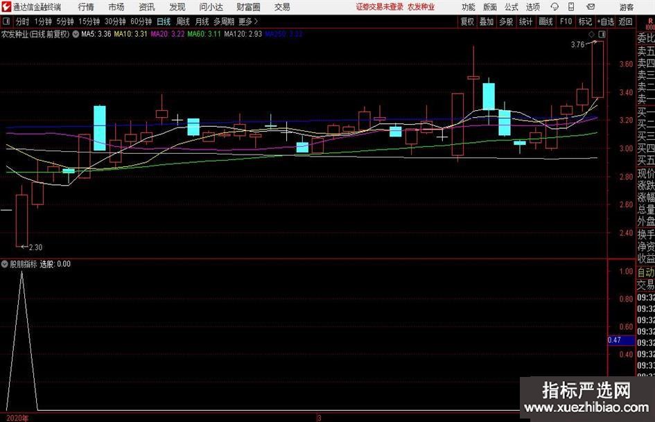Click the MA60: 3.11 indicator label
This screenshot has width=655, height=422.
pyautogui.click(x=204, y=34)
